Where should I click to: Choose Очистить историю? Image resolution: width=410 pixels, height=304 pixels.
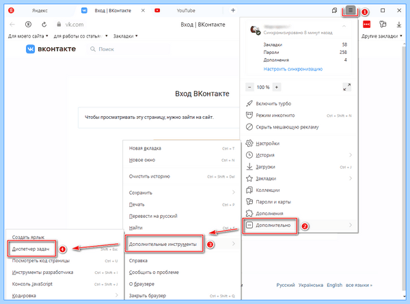click(x=182, y=176)
